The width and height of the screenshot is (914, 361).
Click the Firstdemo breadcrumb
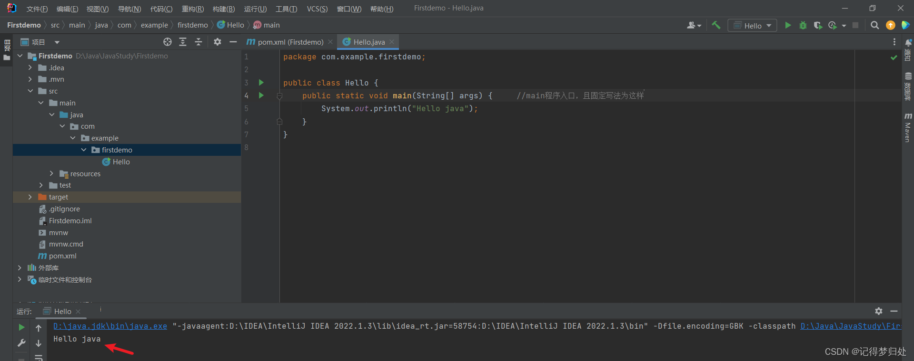pos(24,25)
